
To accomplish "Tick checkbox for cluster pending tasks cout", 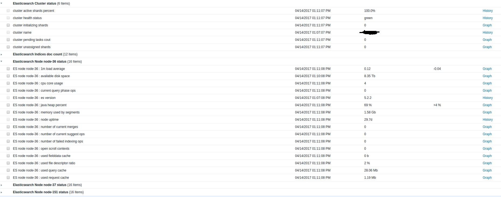I will [x=8, y=40].
